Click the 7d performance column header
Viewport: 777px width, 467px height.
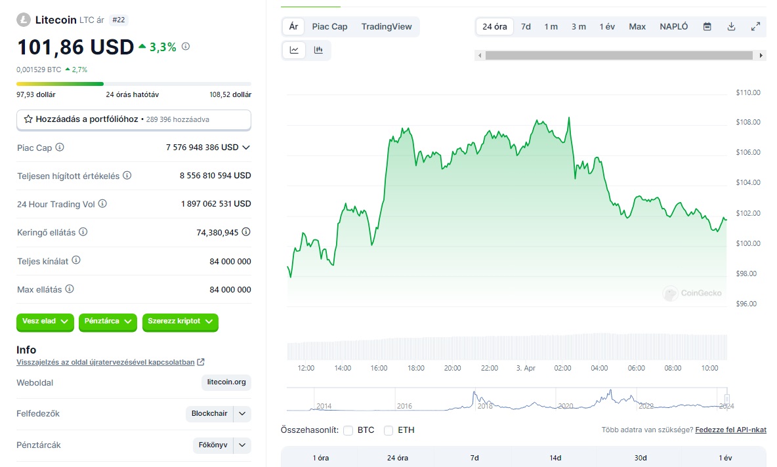pos(474,458)
